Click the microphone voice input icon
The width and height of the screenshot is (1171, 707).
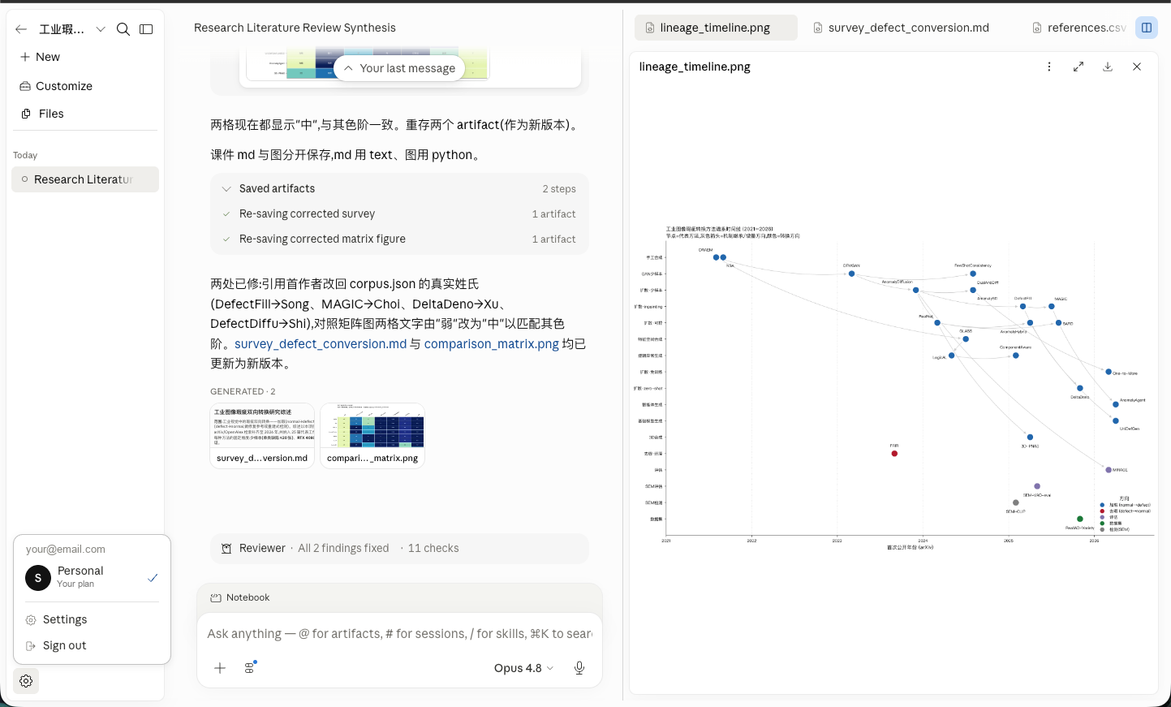click(x=579, y=668)
